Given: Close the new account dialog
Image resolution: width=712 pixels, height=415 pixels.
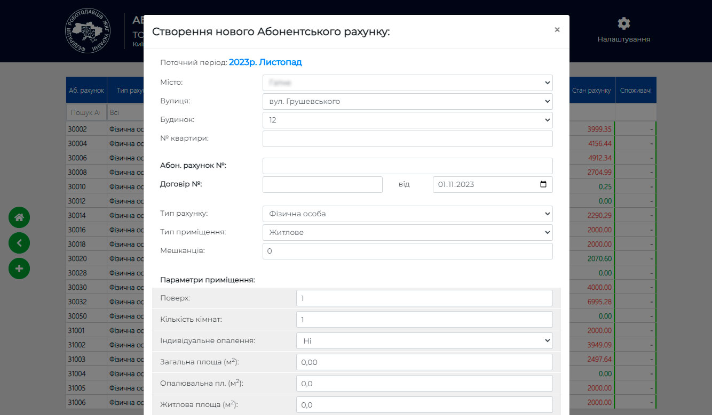Looking at the screenshot, I should pyautogui.click(x=557, y=30).
